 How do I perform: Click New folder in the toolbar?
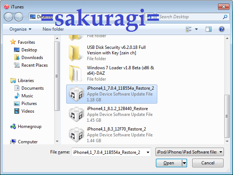(53, 29)
